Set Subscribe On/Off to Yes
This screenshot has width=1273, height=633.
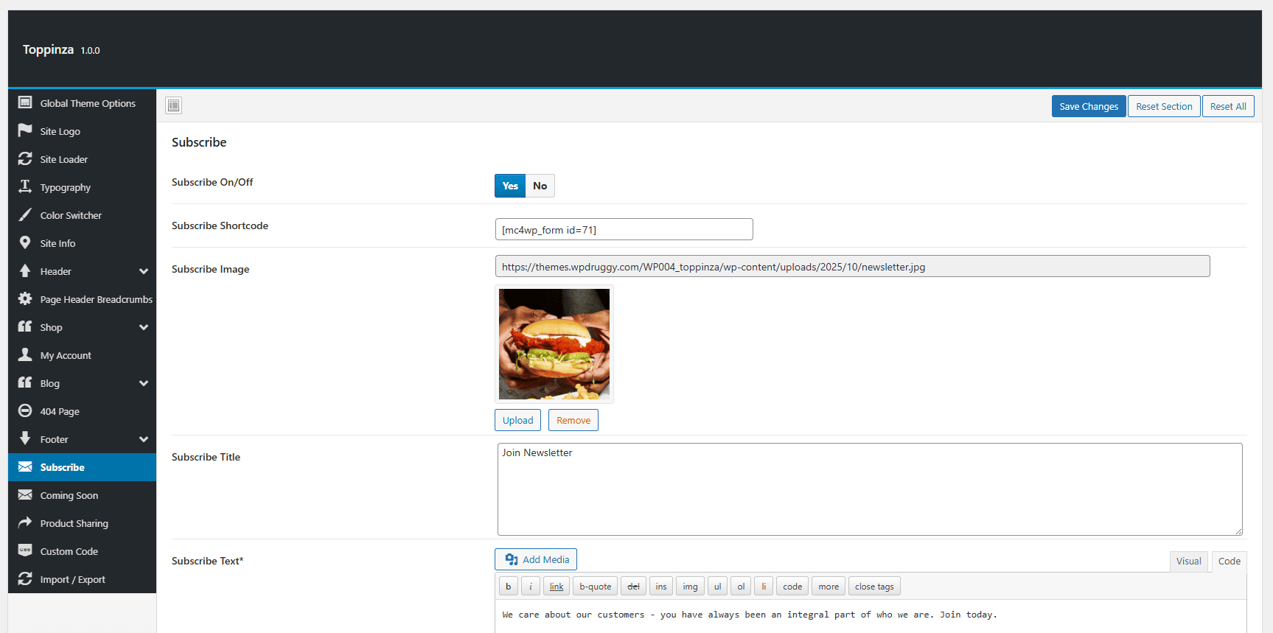point(510,186)
